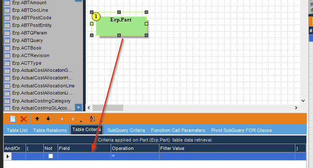
Task: Select Erp.ACTBook in the table list
Action: [x=27, y=48]
